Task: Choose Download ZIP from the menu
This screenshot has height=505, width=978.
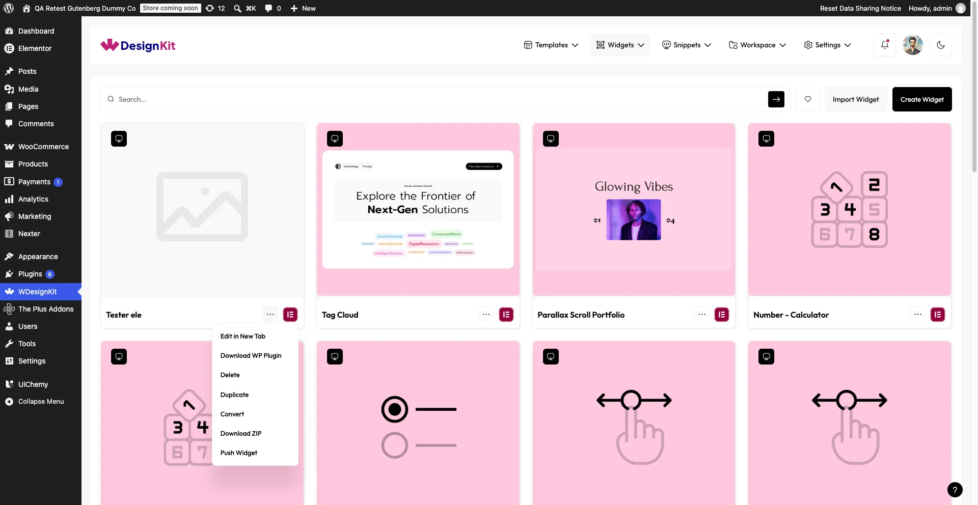Action: click(x=241, y=434)
